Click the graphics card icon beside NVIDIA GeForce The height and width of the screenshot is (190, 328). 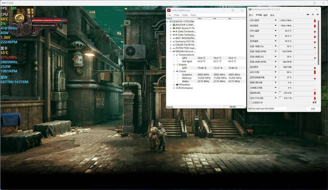coord(173,51)
